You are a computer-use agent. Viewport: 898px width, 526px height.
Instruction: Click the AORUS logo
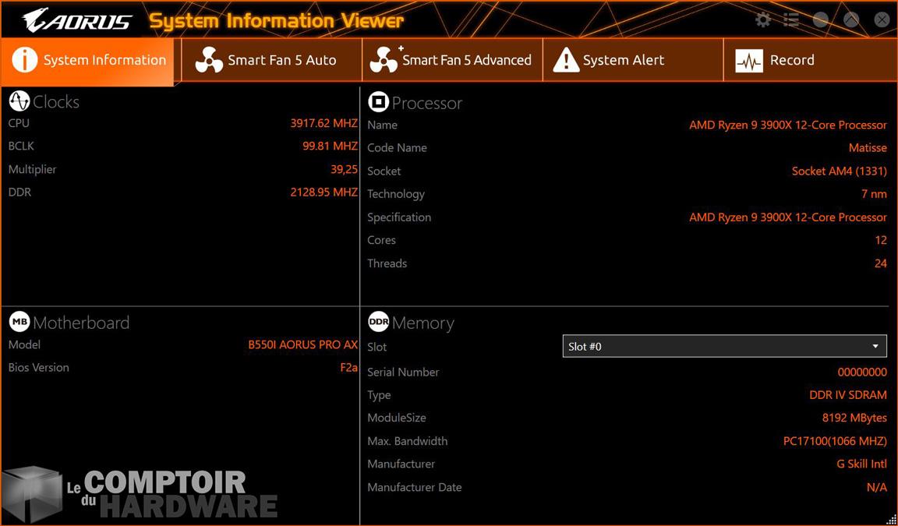pos(77,20)
